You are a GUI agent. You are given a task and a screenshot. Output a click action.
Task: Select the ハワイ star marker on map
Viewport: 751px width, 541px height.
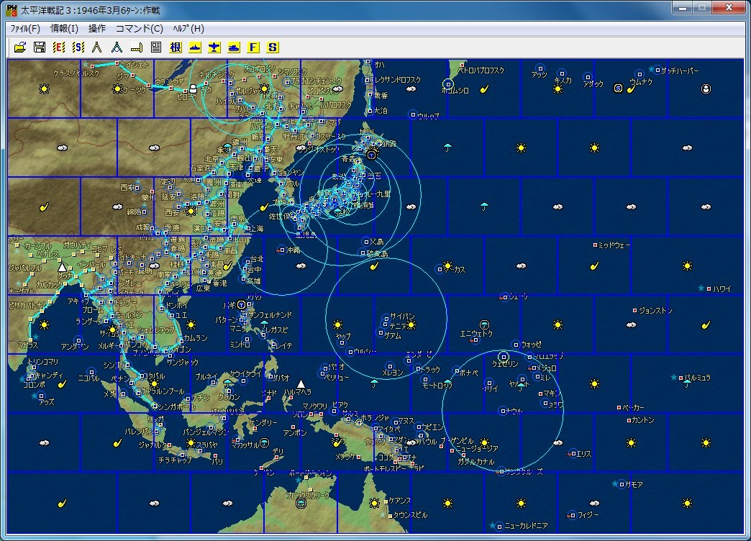[x=701, y=288]
